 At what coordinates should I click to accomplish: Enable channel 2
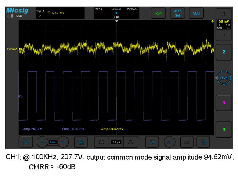224,52
